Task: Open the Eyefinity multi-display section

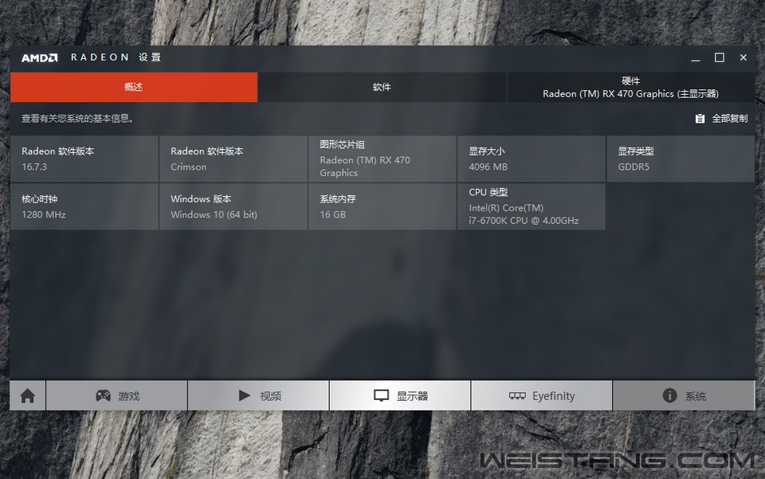Action: pos(542,396)
